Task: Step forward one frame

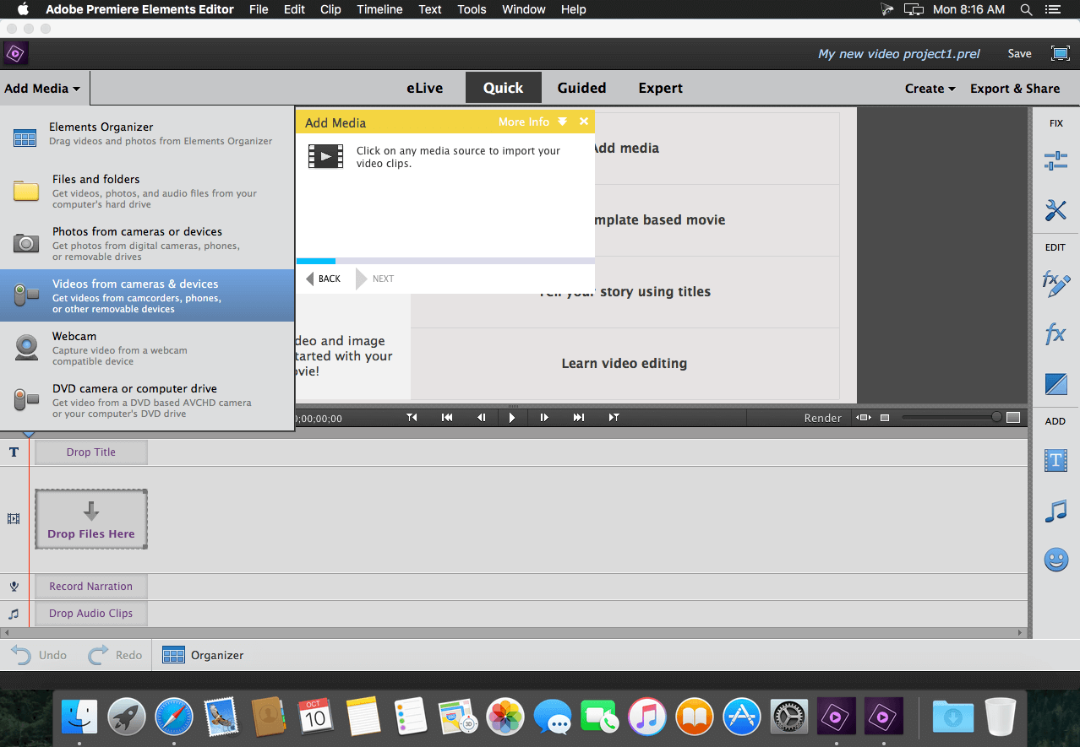Action: tap(544, 417)
